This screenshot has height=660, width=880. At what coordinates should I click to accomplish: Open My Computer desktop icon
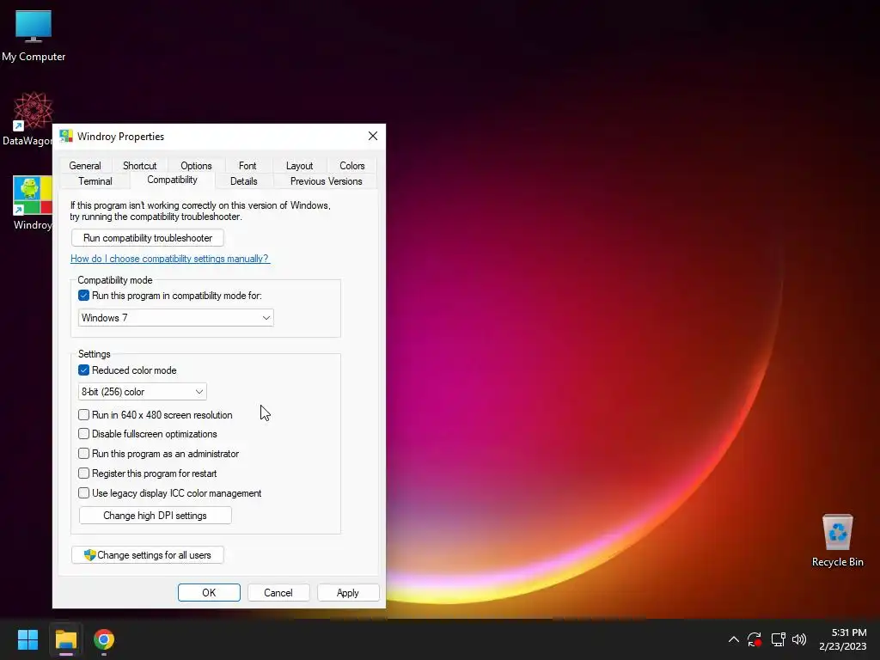tap(34, 35)
